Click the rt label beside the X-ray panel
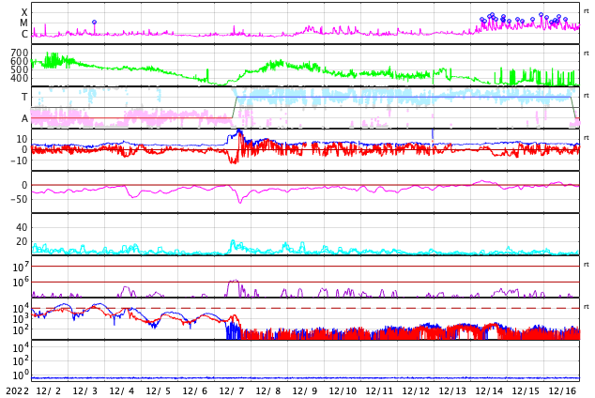The image size is (595, 398). (587, 11)
